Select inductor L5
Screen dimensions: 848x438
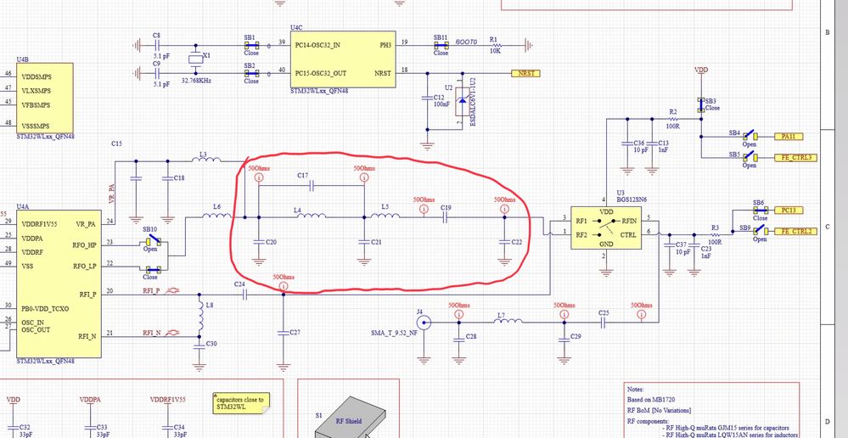tap(385, 216)
